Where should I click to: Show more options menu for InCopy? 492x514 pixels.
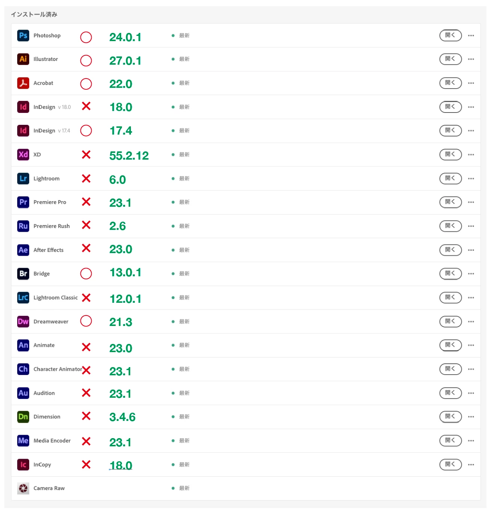coord(471,464)
